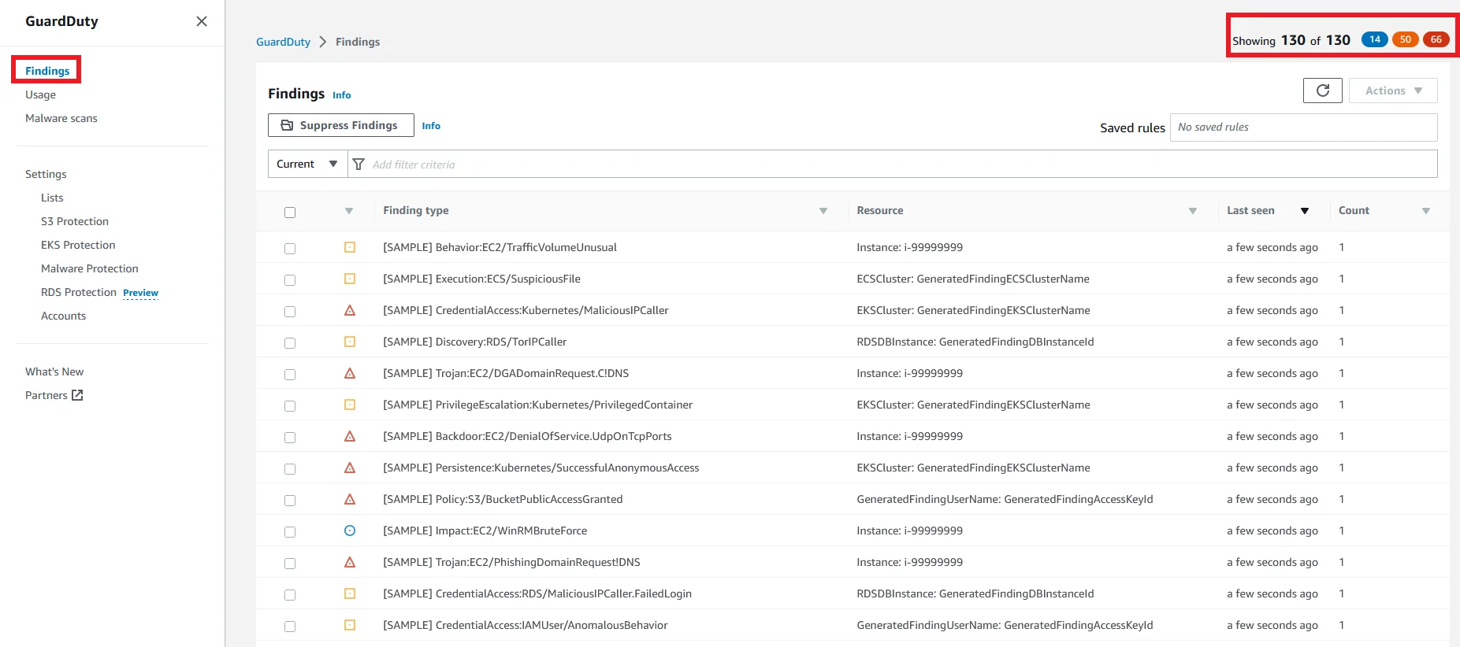Close the GuardDuty navigation panel
The image size is (1460, 647).
tap(202, 21)
